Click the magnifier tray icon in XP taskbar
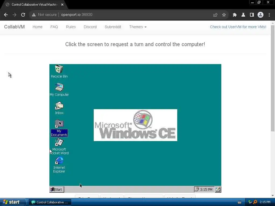Image resolution: width=275 pixels, height=206 pixels. coord(255,202)
